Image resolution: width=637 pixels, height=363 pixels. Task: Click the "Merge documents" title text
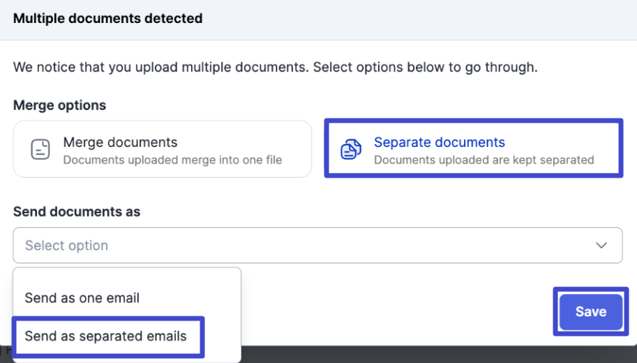click(x=120, y=142)
